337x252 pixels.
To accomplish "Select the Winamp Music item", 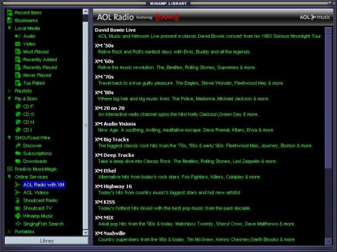I will tap(38, 216).
